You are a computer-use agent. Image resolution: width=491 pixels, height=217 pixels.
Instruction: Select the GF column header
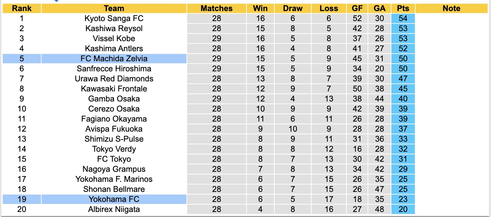pyautogui.click(x=357, y=8)
